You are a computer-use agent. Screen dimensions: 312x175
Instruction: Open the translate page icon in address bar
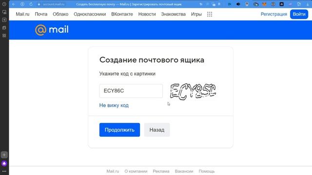(201, 4)
